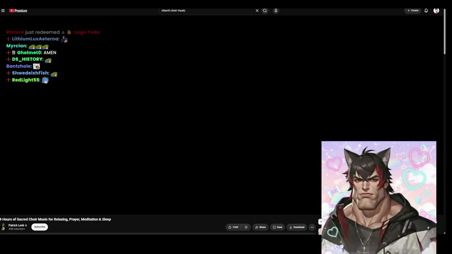The image size is (452, 254).
Task: Dislike the video with thumbs down
Action: (246, 227)
